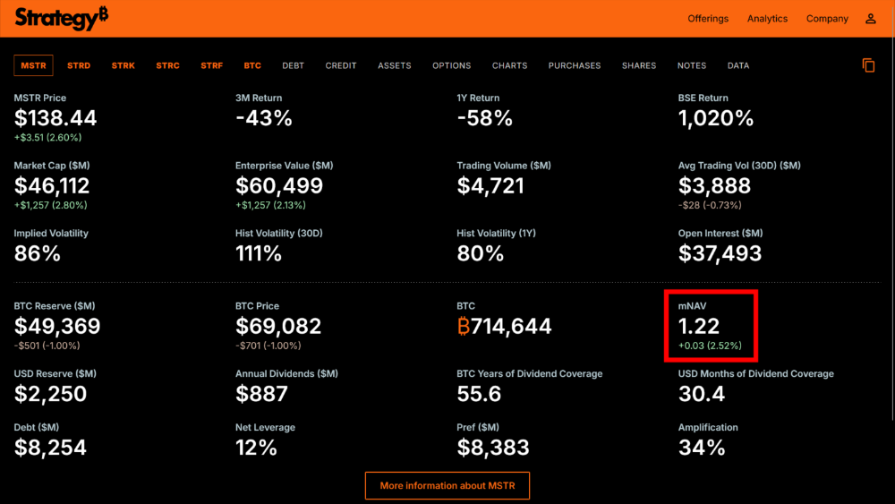Expand the Analytics menu
Viewport: 895px width, 504px height.
click(x=767, y=19)
